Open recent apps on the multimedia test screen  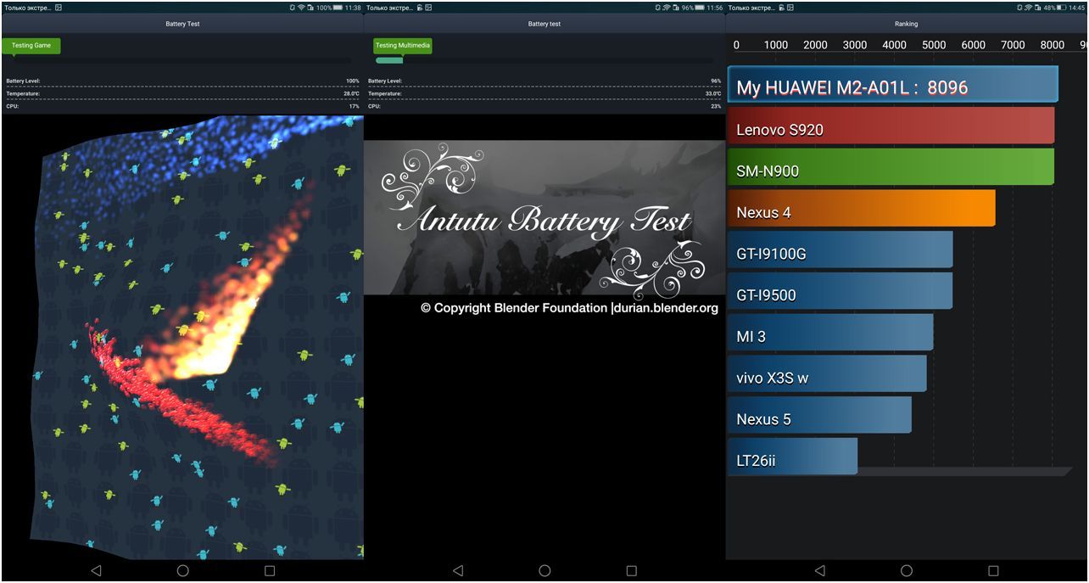(631, 571)
